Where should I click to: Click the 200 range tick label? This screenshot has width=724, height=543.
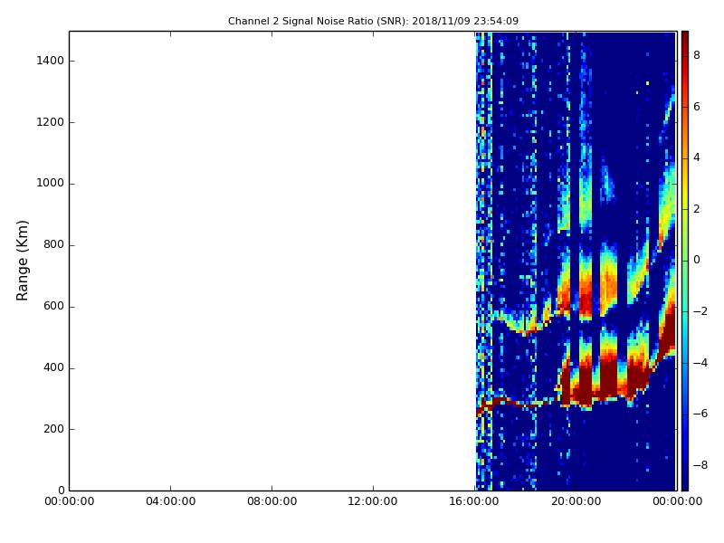point(53,429)
